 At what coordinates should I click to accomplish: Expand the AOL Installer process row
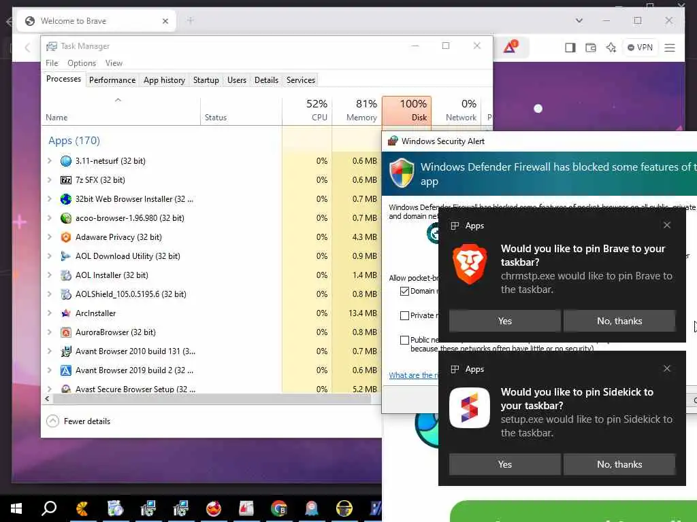pyautogui.click(x=50, y=275)
